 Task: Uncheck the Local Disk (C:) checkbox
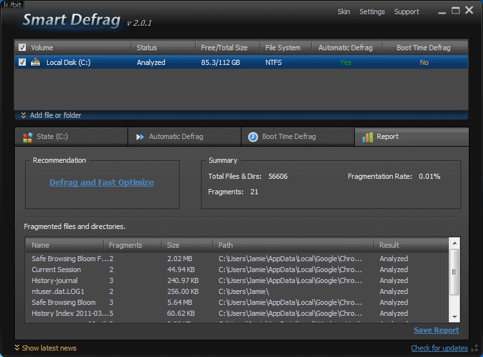(22, 62)
